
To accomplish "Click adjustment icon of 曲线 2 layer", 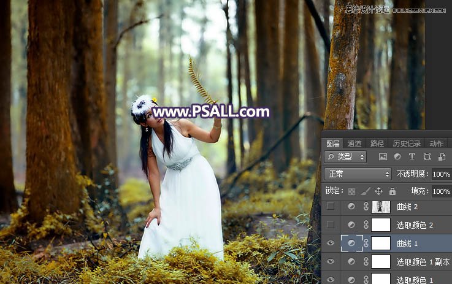I will pyautogui.click(x=351, y=206).
